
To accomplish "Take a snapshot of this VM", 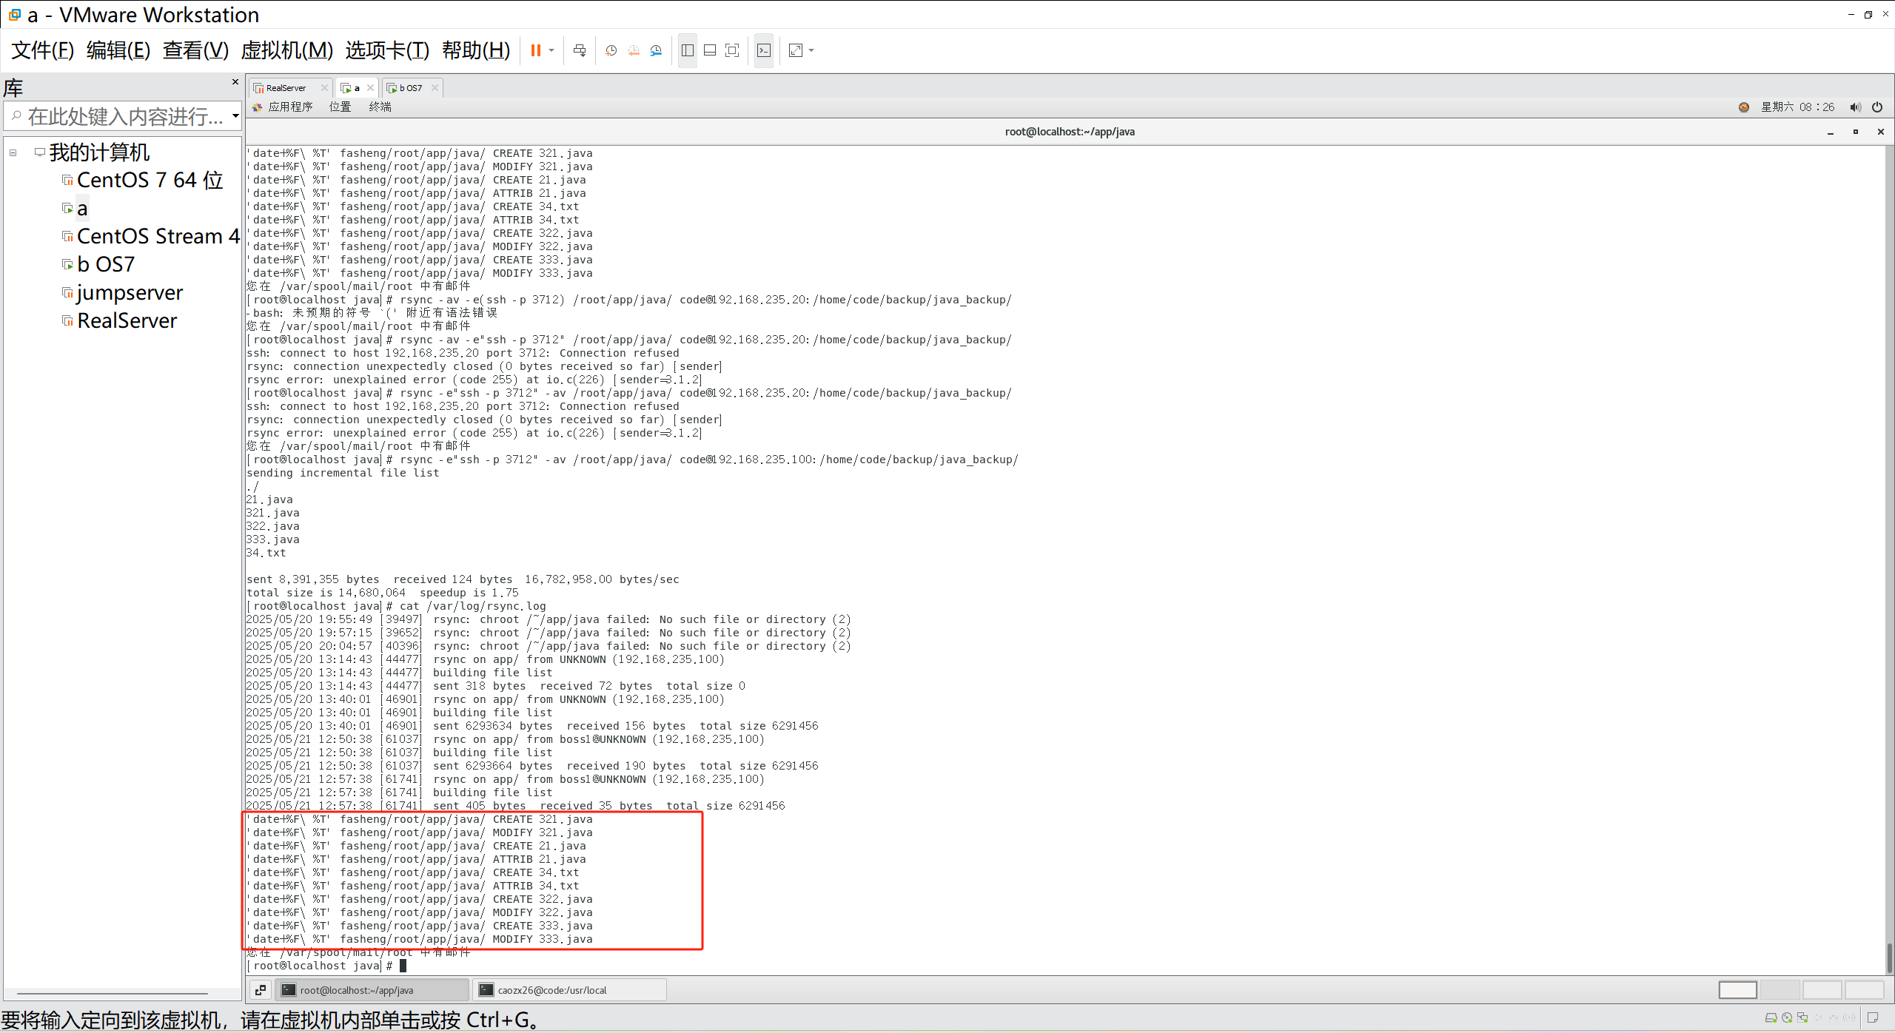I will [x=611, y=50].
